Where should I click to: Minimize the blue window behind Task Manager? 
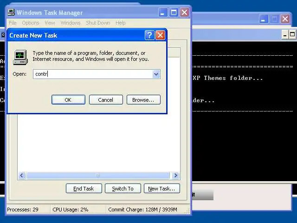click(x=264, y=19)
